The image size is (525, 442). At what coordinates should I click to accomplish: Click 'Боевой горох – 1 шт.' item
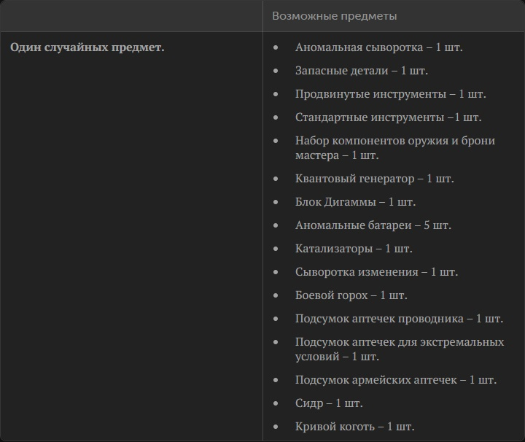click(x=351, y=295)
